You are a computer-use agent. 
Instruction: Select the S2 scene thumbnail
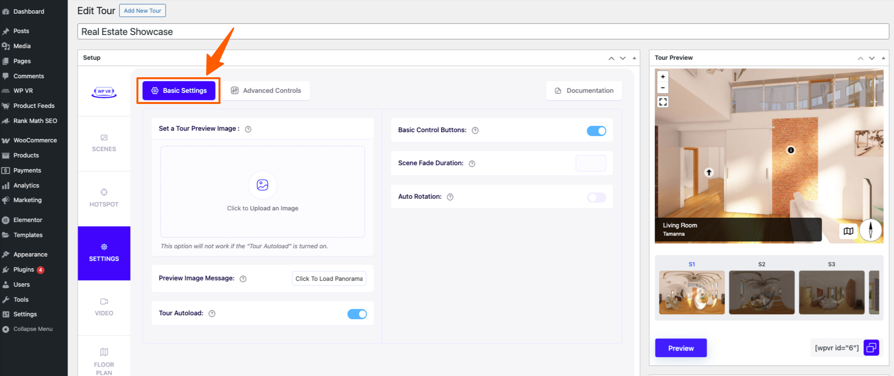761,292
